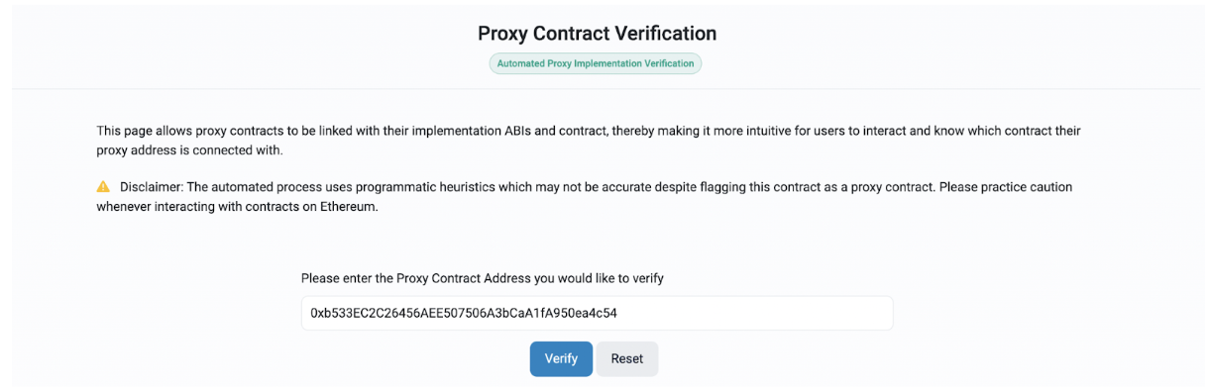
Task: Click the paragraph starting 'This page allows proxy contracts'
Action: (589, 141)
